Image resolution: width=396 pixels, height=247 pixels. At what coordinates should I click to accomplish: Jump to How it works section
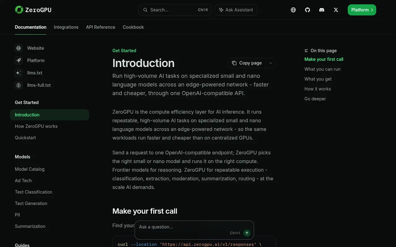pos(318,89)
